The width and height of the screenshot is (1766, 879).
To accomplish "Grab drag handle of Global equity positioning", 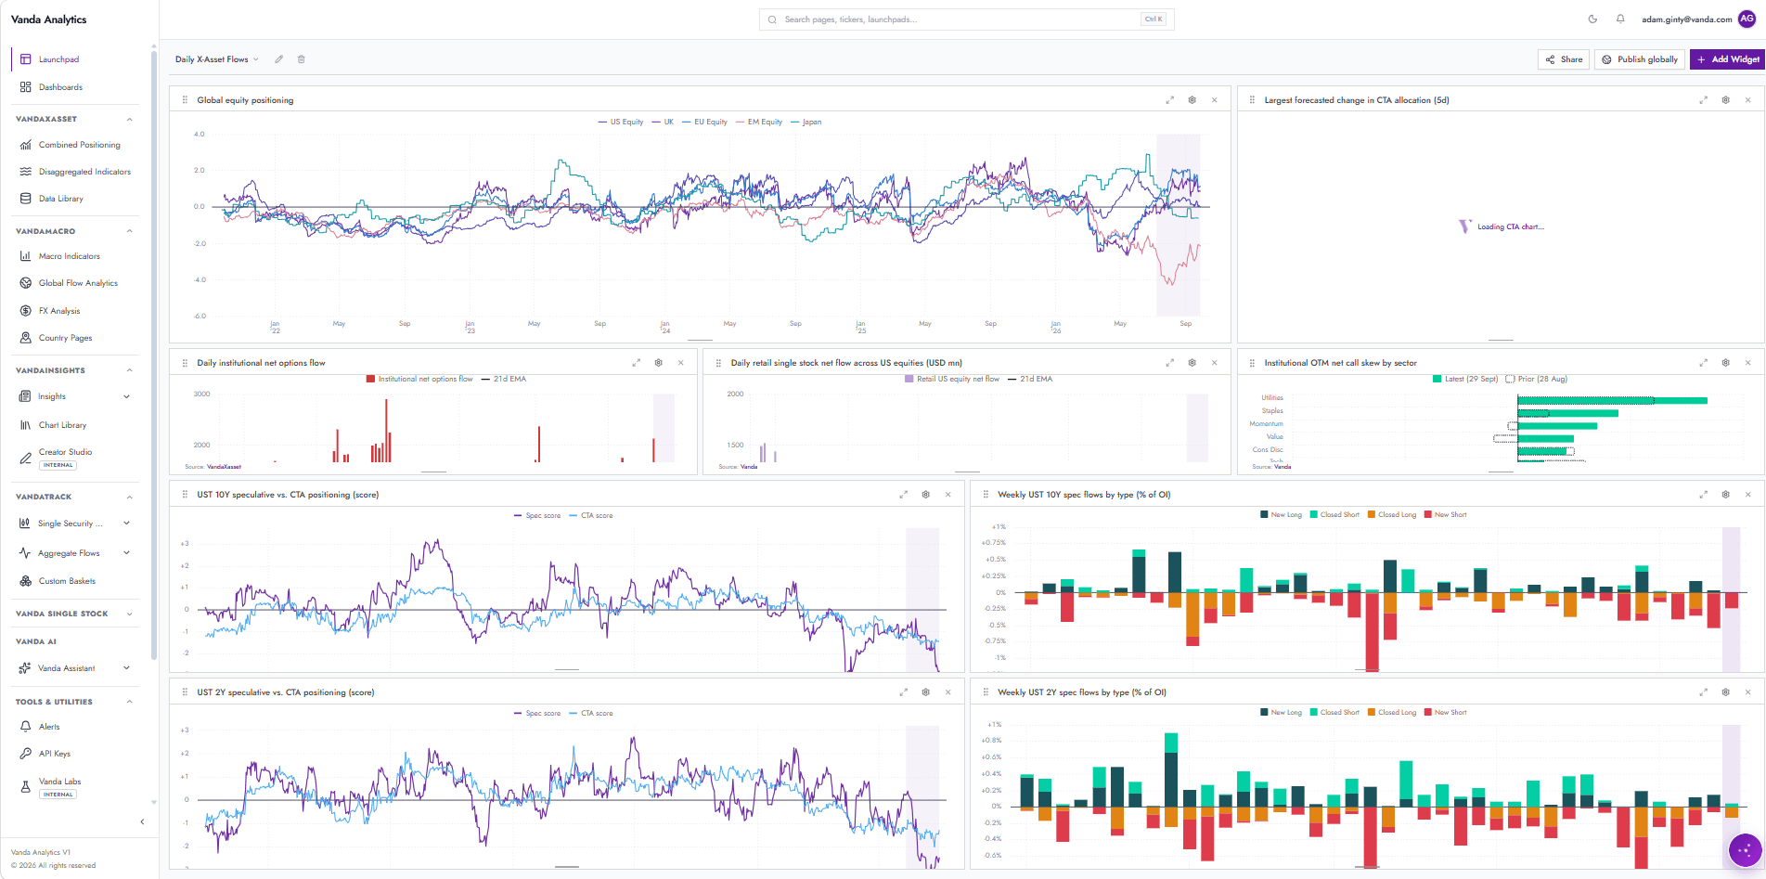I will pos(186,100).
